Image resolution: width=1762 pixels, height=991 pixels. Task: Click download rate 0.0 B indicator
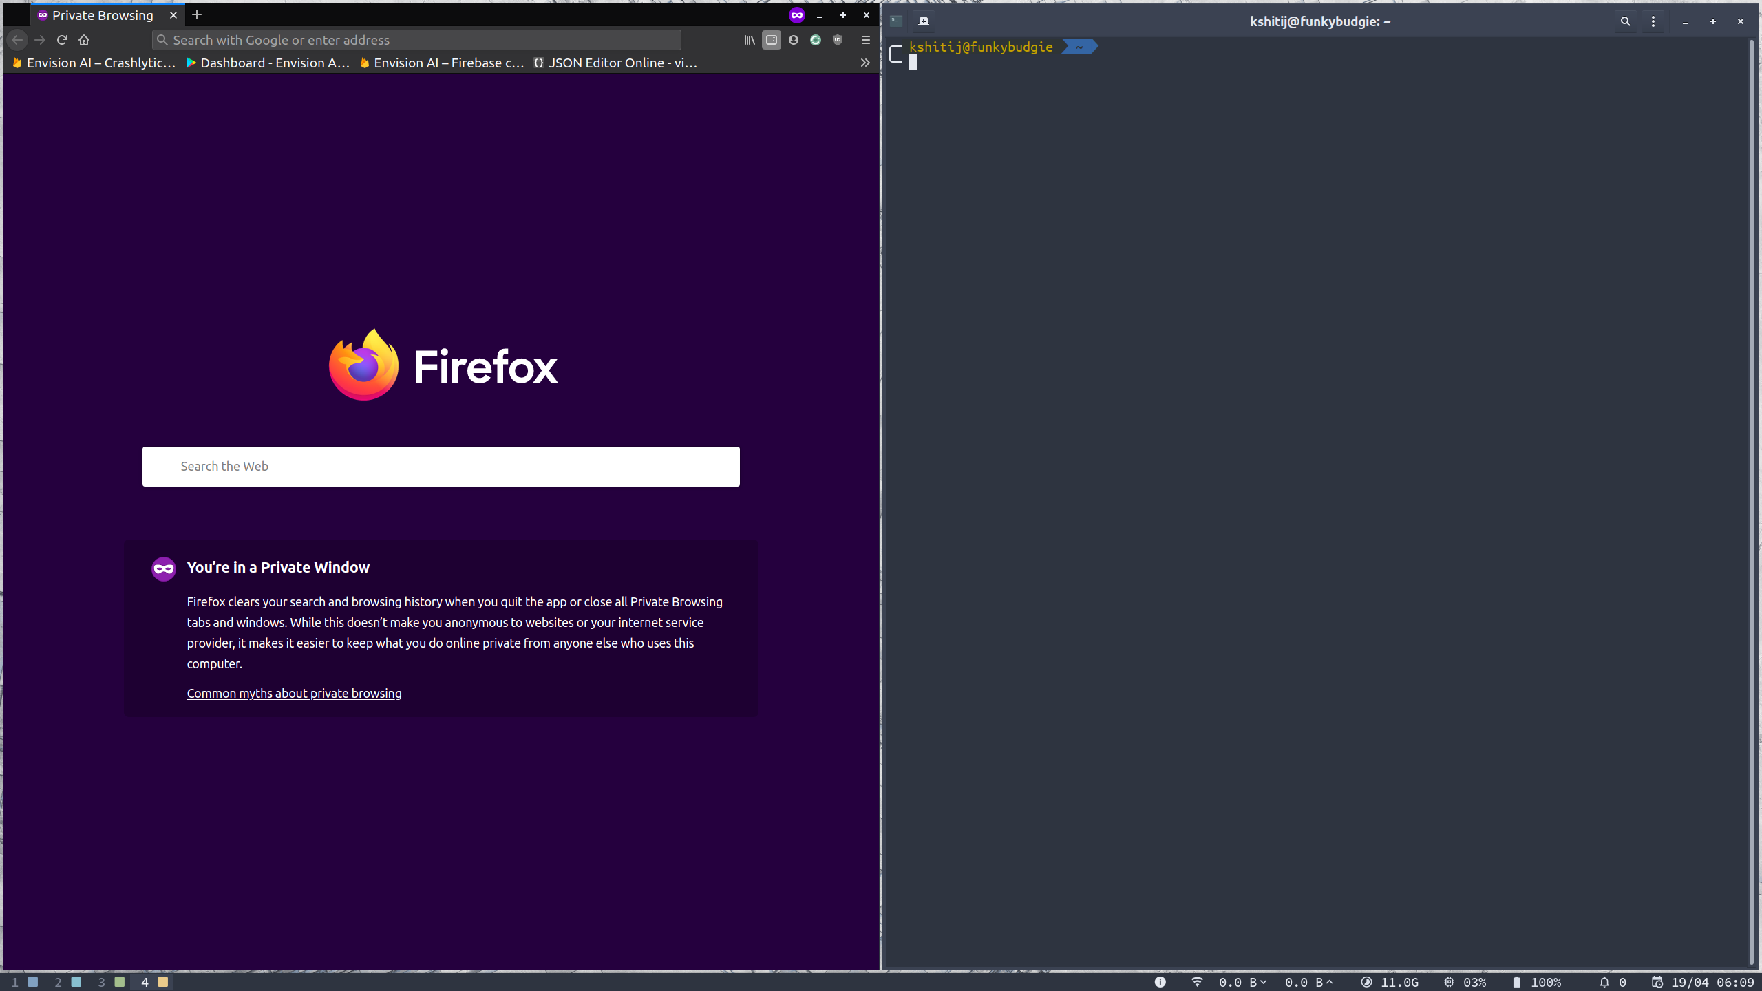1242,982
